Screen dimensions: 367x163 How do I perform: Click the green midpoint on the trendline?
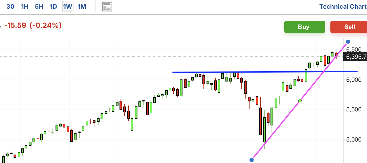point(300,101)
